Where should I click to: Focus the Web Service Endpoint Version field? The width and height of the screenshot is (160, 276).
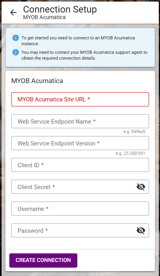80,143
